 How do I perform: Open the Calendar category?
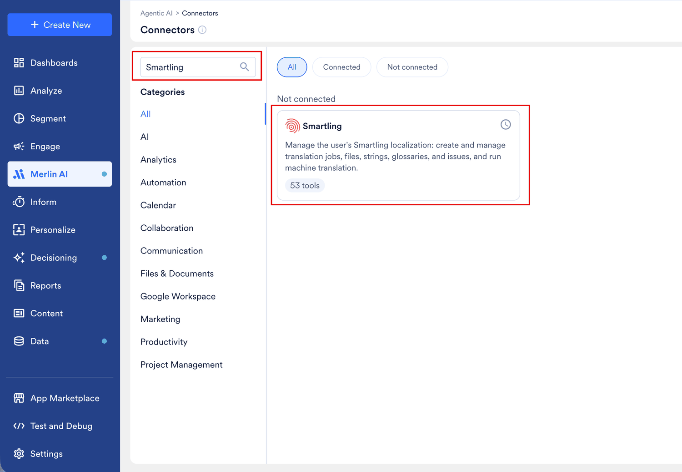(158, 205)
